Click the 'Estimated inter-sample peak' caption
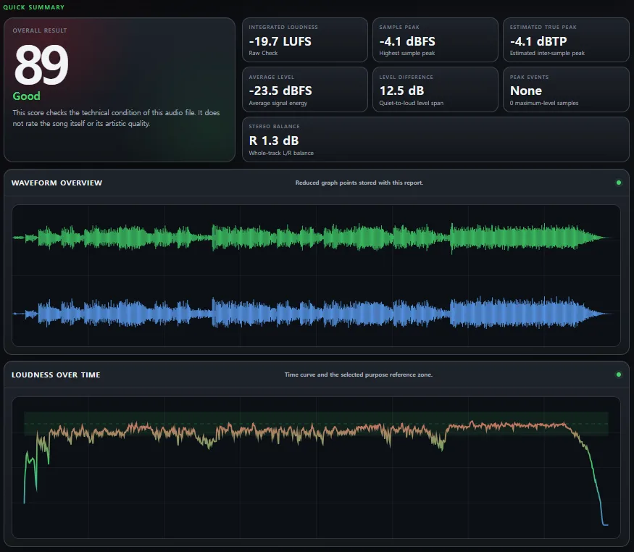This screenshot has height=552, width=634. 547,53
